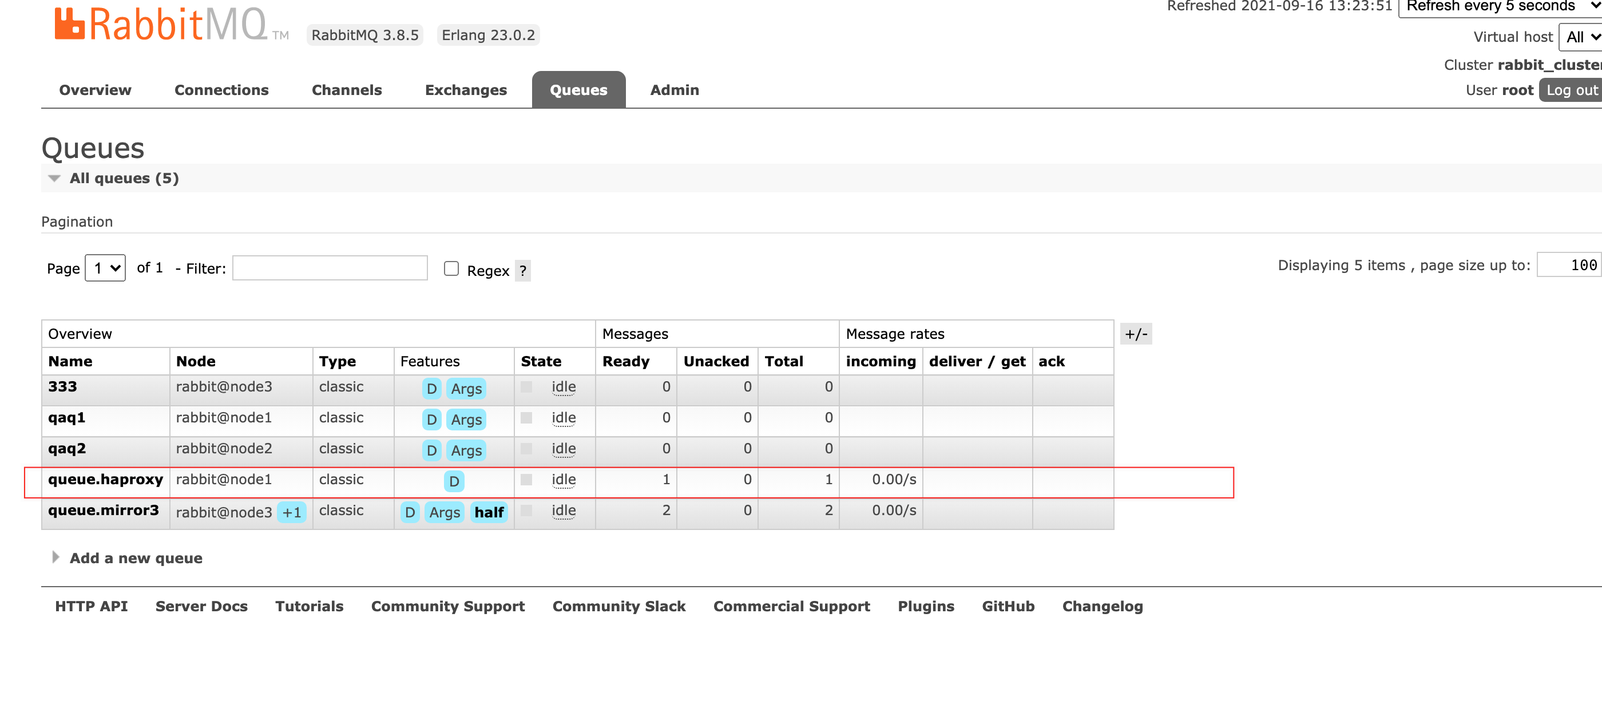This screenshot has height=720, width=1602.
Task: Sort the table by Node column
Action: point(196,362)
